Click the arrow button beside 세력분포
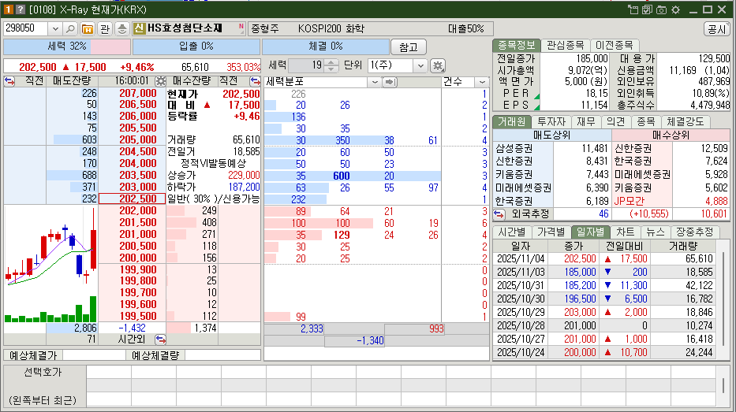Viewport: 736px width, 412px height. tap(390, 82)
